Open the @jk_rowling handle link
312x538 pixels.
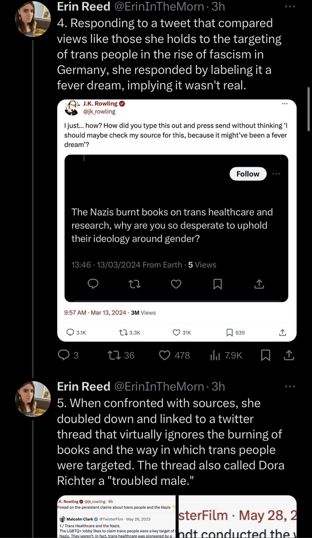coord(99,112)
